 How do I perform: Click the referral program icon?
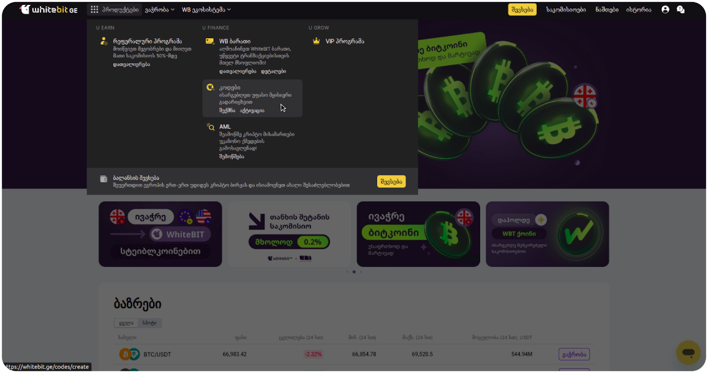coord(104,41)
